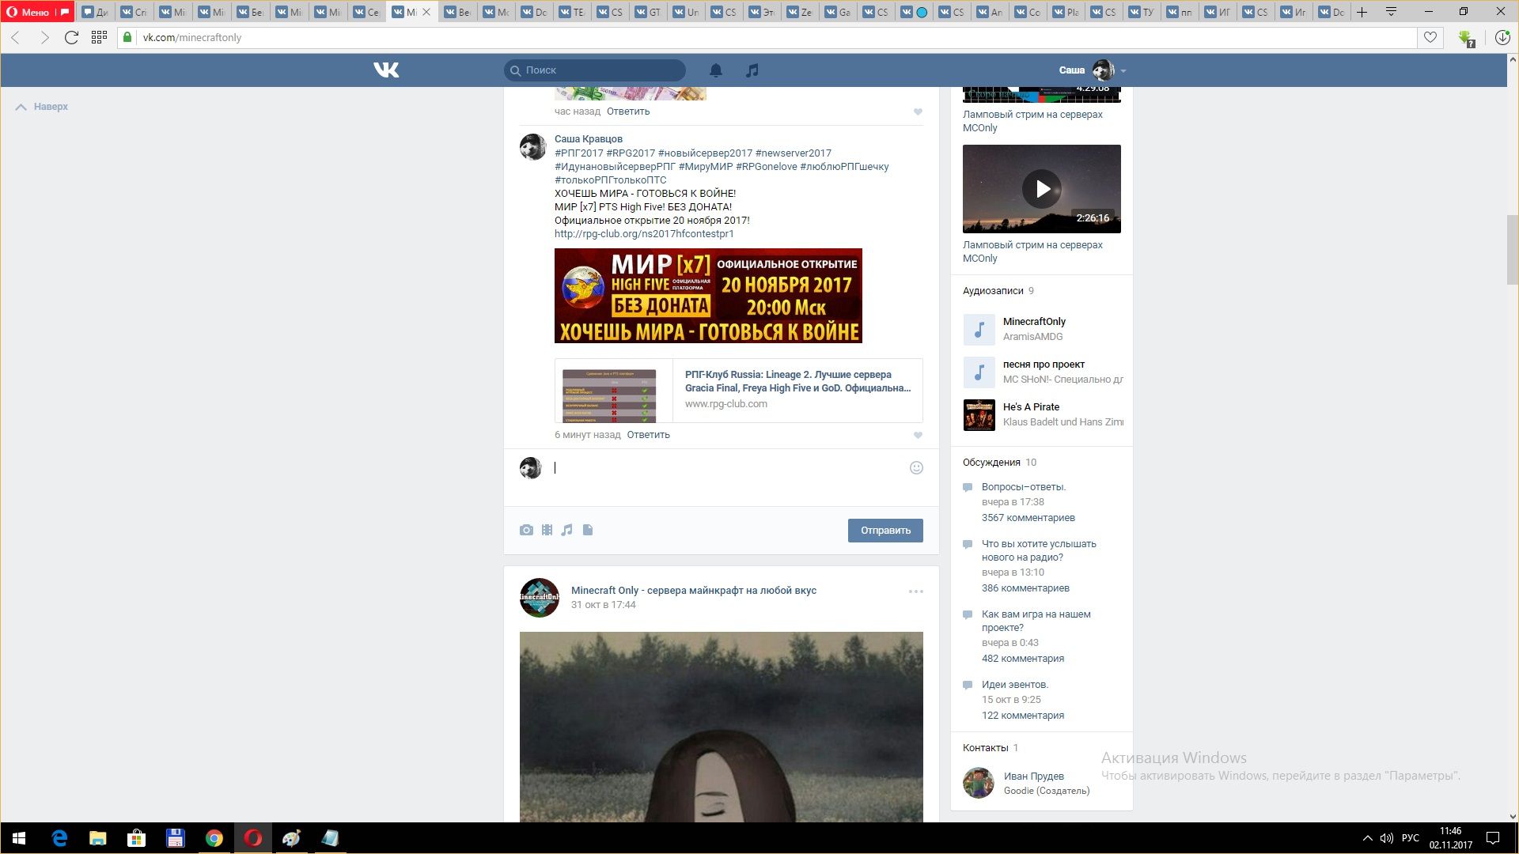Image resolution: width=1519 pixels, height=854 pixels.
Task: Click the page vertical scrollbar thumb
Action: pos(1512,249)
